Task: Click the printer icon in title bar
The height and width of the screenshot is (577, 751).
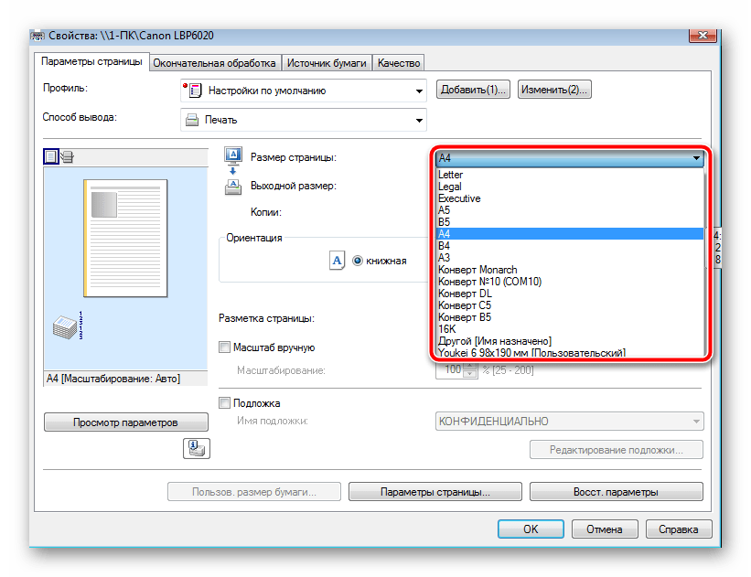Action: pyautogui.click(x=37, y=36)
